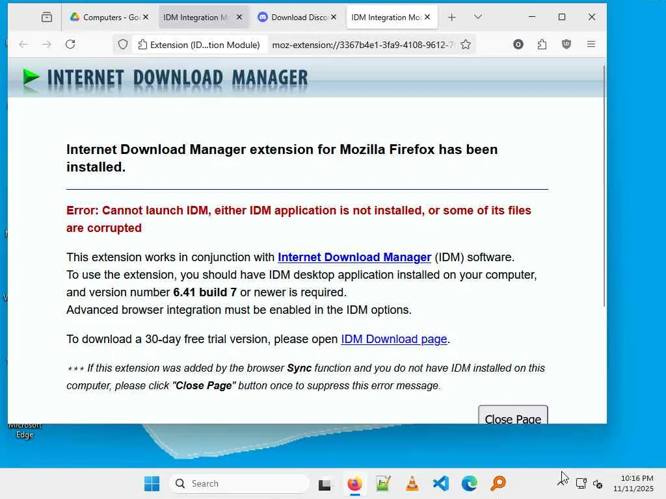Show Extension IDM Integration Module site info

(199, 45)
